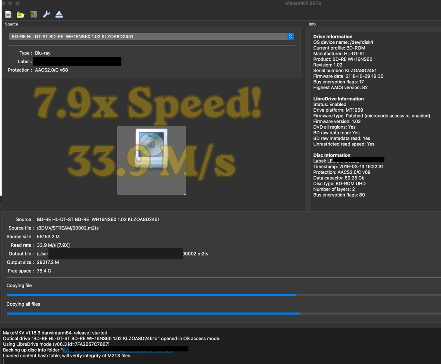Screen dimensions: 441x364
Task: Select the Type Blu-ray value
Action: pos(43,53)
